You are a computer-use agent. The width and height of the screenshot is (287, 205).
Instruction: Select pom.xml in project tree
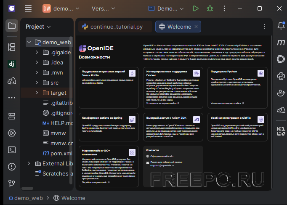click(x=58, y=153)
